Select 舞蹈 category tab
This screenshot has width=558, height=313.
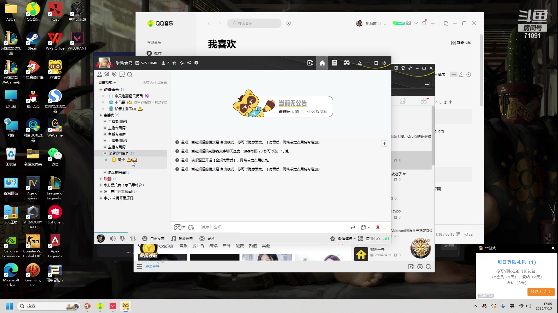coord(213,246)
